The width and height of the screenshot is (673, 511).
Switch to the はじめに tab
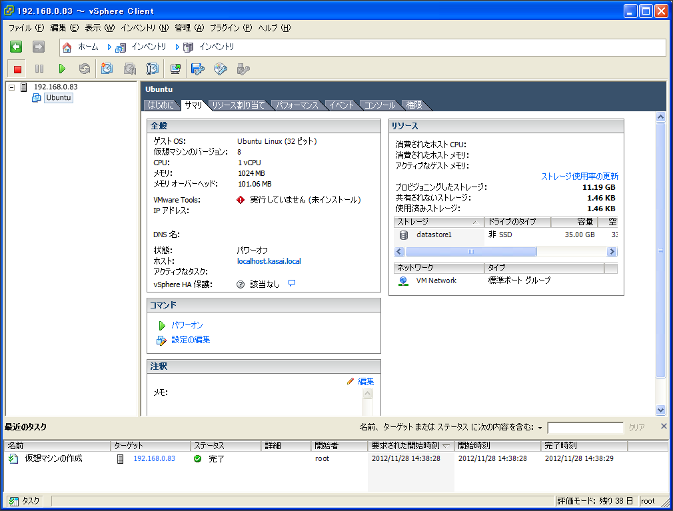pos(161,105)
